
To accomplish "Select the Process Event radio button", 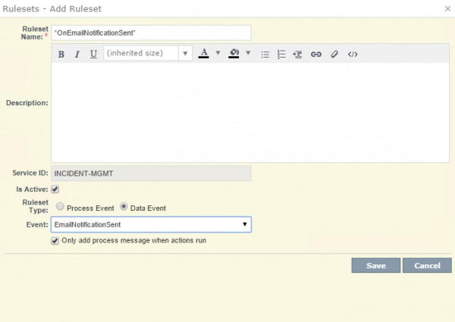I will [60, 206].
